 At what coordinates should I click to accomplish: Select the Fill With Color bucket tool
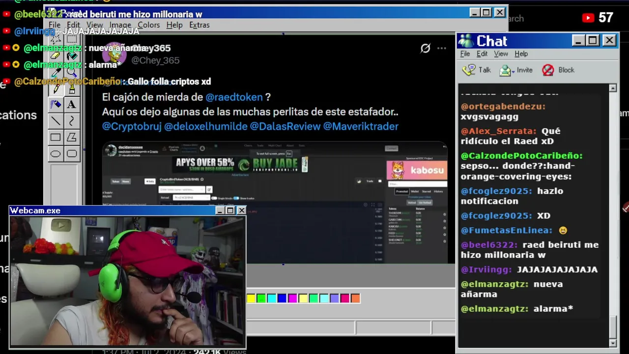72,56
